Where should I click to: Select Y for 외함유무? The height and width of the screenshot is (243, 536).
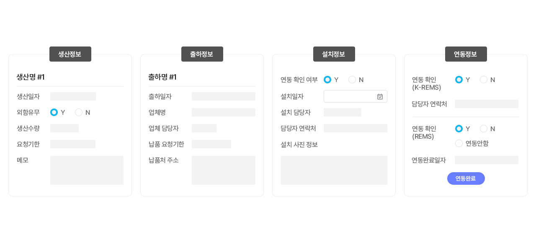[54, 112]
